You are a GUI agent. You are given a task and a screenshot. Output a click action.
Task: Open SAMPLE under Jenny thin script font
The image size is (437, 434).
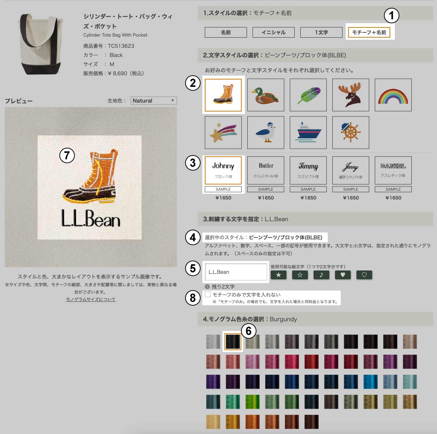click(x=351, y=189)
